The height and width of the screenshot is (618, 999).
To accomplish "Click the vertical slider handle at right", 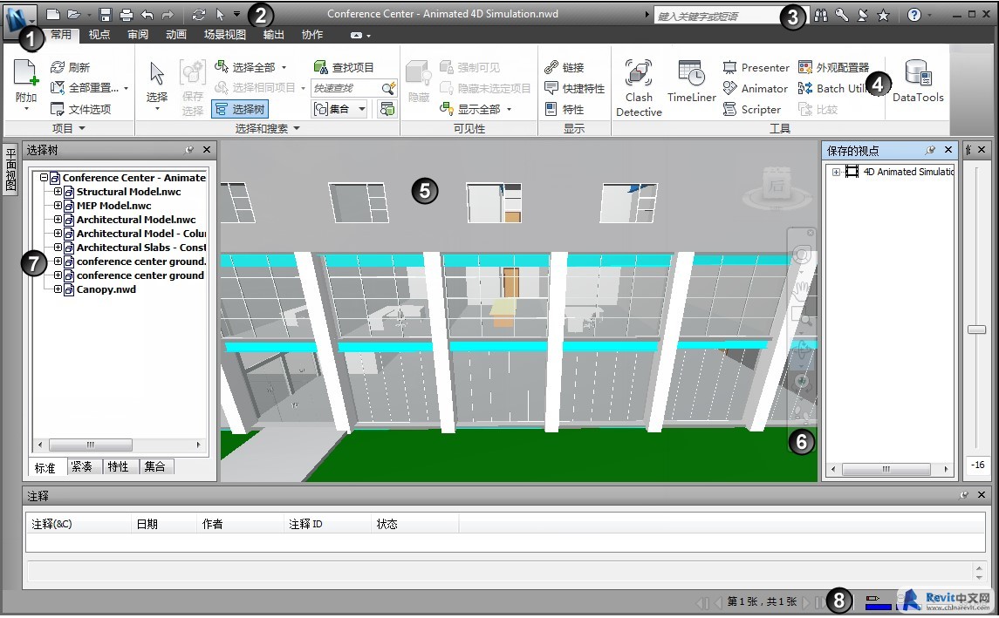I will [x=976, y=329].
